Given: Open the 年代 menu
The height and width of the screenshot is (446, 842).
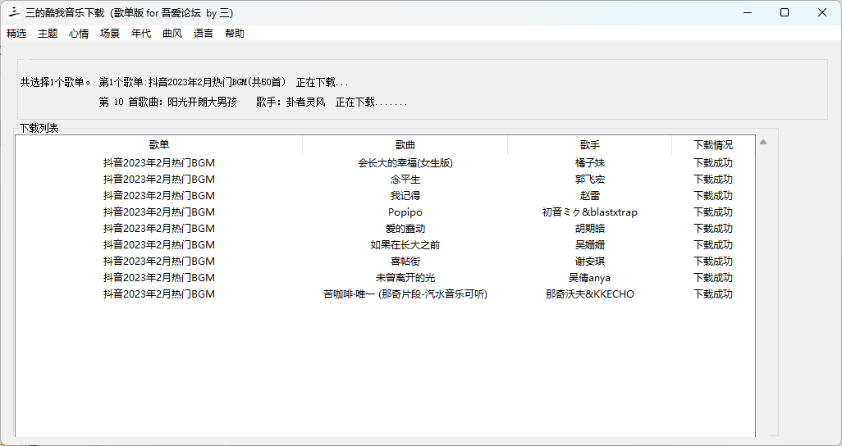Looking at the screenshot, I should (141, 34).
